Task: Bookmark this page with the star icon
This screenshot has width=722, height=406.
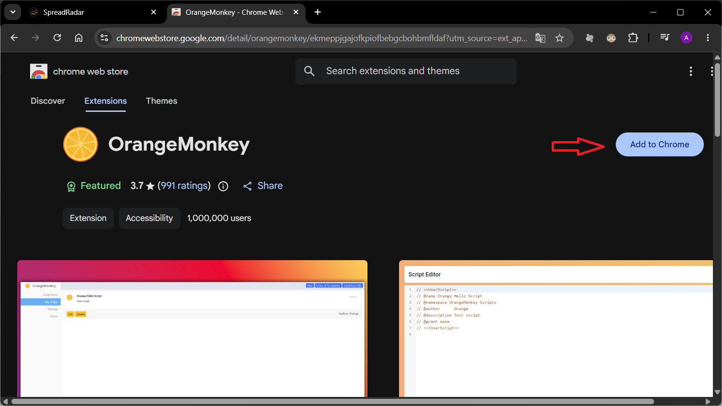Action: pyautogui.click(x=559, y=38)
